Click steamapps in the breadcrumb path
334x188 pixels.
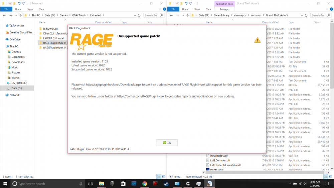click(240, 15)
